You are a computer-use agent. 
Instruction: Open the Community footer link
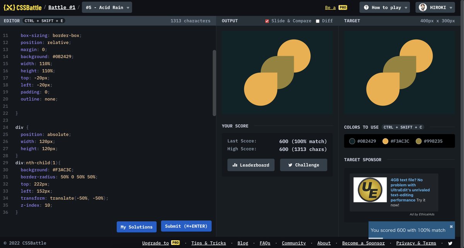(294, 243)
